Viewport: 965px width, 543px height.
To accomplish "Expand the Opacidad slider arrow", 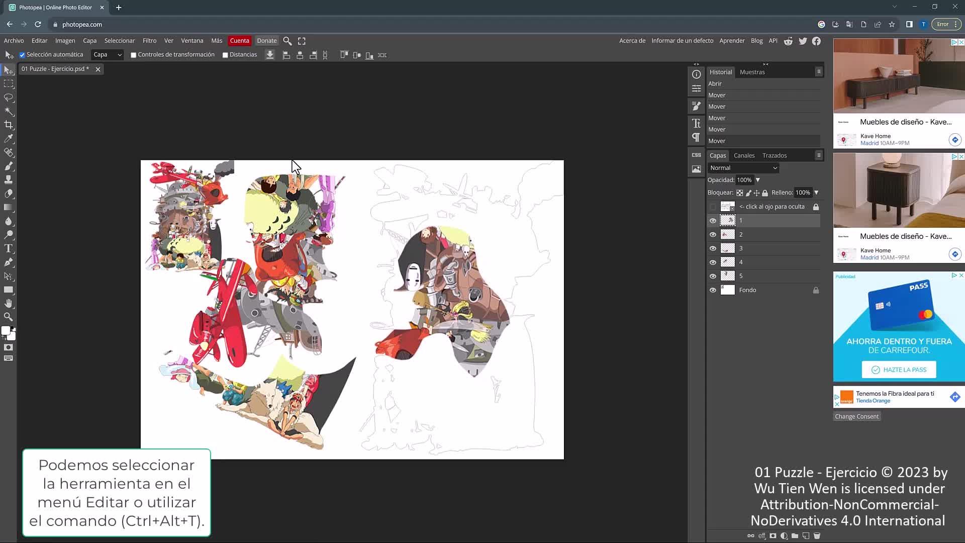I will point(758,180).
